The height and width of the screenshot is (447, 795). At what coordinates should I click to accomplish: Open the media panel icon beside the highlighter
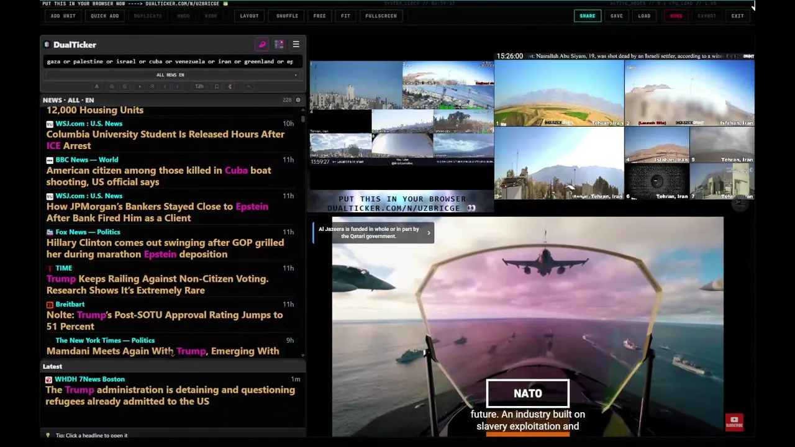(x=279, y=45)
